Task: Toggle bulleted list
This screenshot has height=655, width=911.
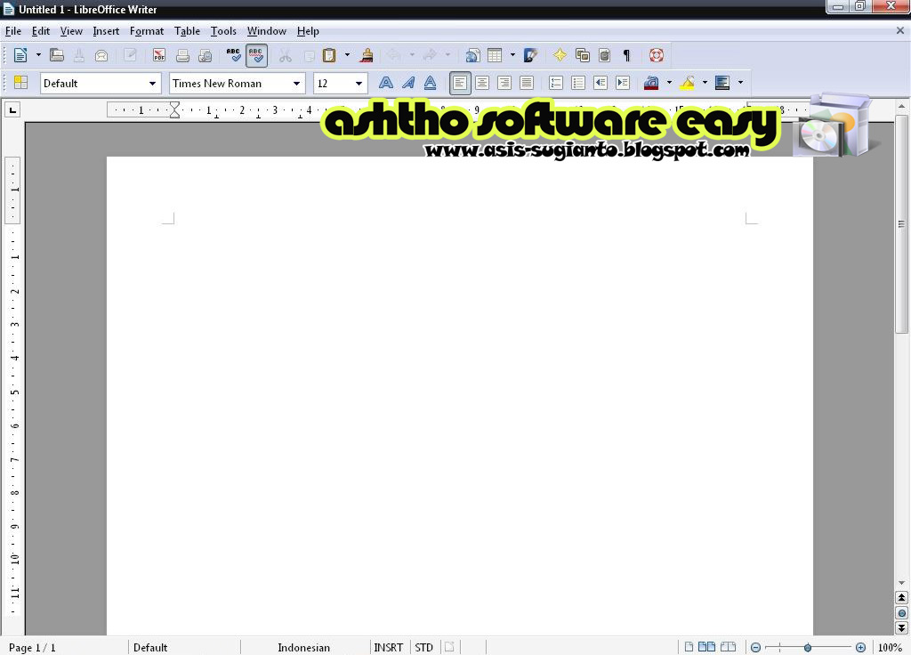Action: [x=578, y=83]
